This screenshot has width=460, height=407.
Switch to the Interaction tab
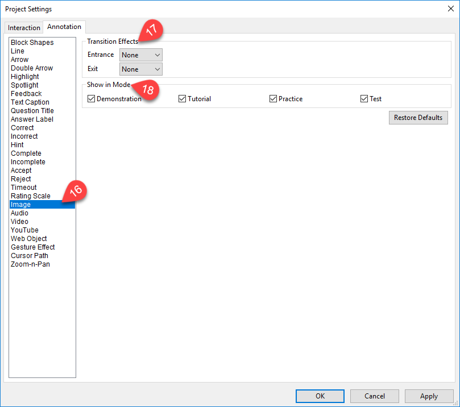point(24,28)
